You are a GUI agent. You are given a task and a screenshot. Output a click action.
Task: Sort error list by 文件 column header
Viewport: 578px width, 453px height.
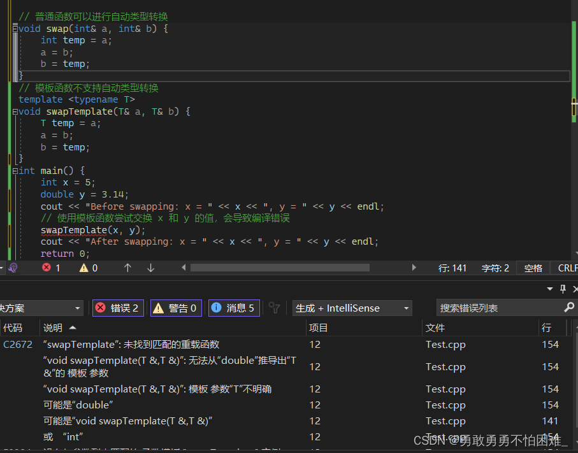435,327
